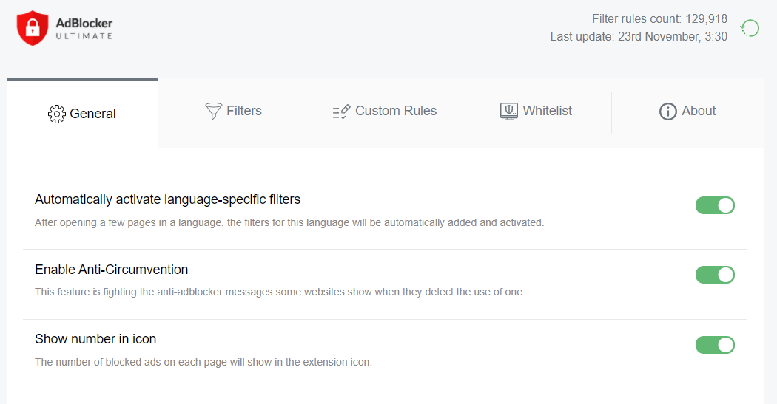This screenshot has height=404, width=777.
Task: Click the info circle icon for About
Action: (667, 112)
